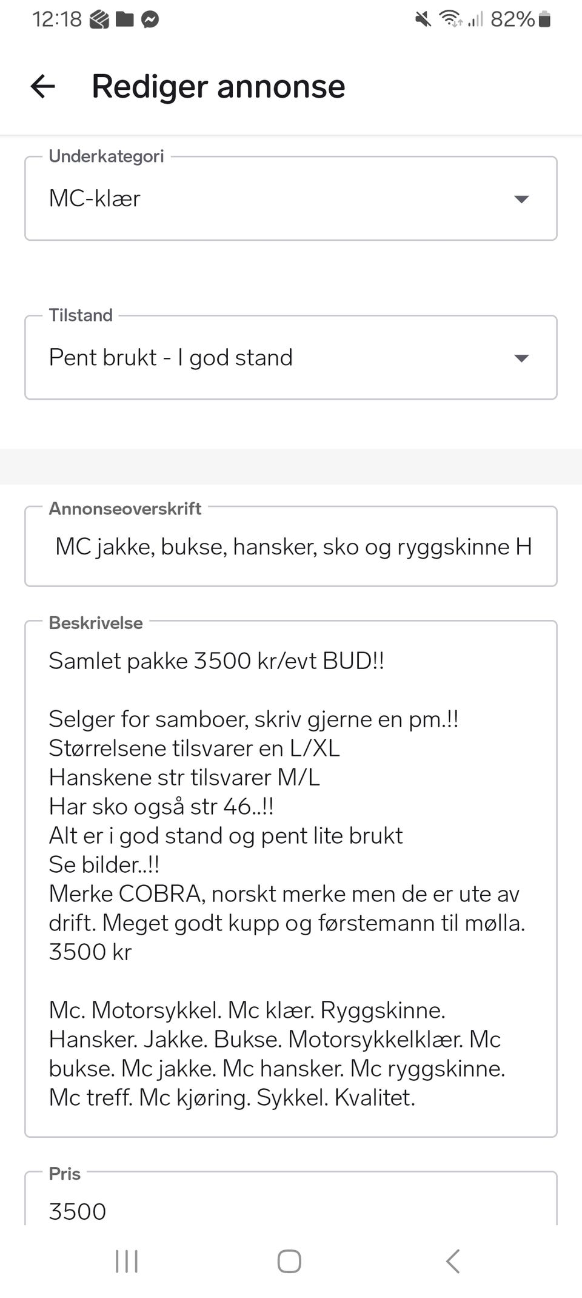Open the Underkategori dropdown arrow

[x=521, y=199]
